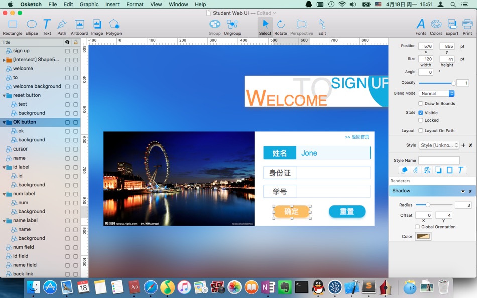Image resolution: width=477 pixels, height=298 pixels.
Task: Open the Style selector dropdown
Action: click(439, 145)
